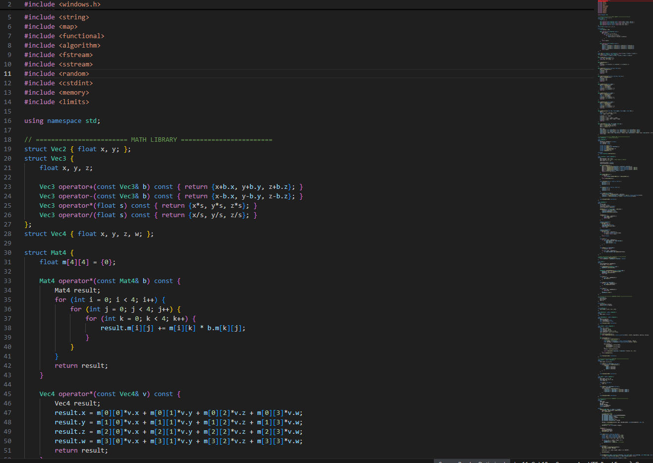Click the 'Vec4 result;' line
The height and width of the screenshot is (463, 653).
click(x=77, y=403)
